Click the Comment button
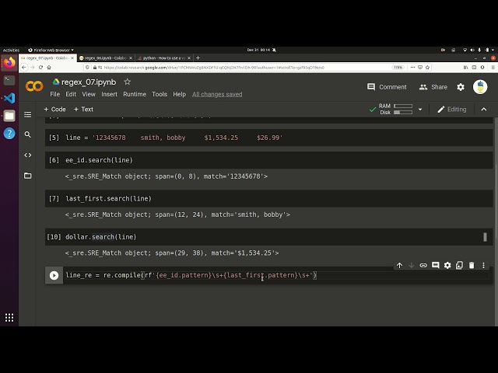This screenshot has width=498, height=373. [x=387, y=87]
